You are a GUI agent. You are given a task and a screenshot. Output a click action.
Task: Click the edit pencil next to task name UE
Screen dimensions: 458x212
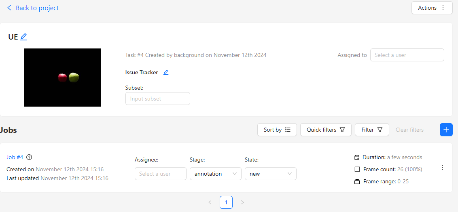[24, 37]
